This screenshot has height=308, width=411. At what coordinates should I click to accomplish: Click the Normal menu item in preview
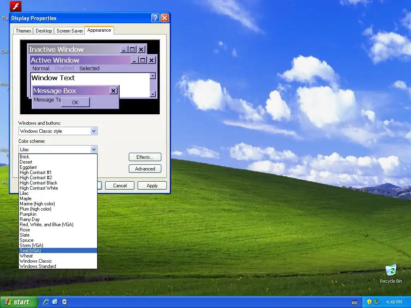click(x=41, y=68)
